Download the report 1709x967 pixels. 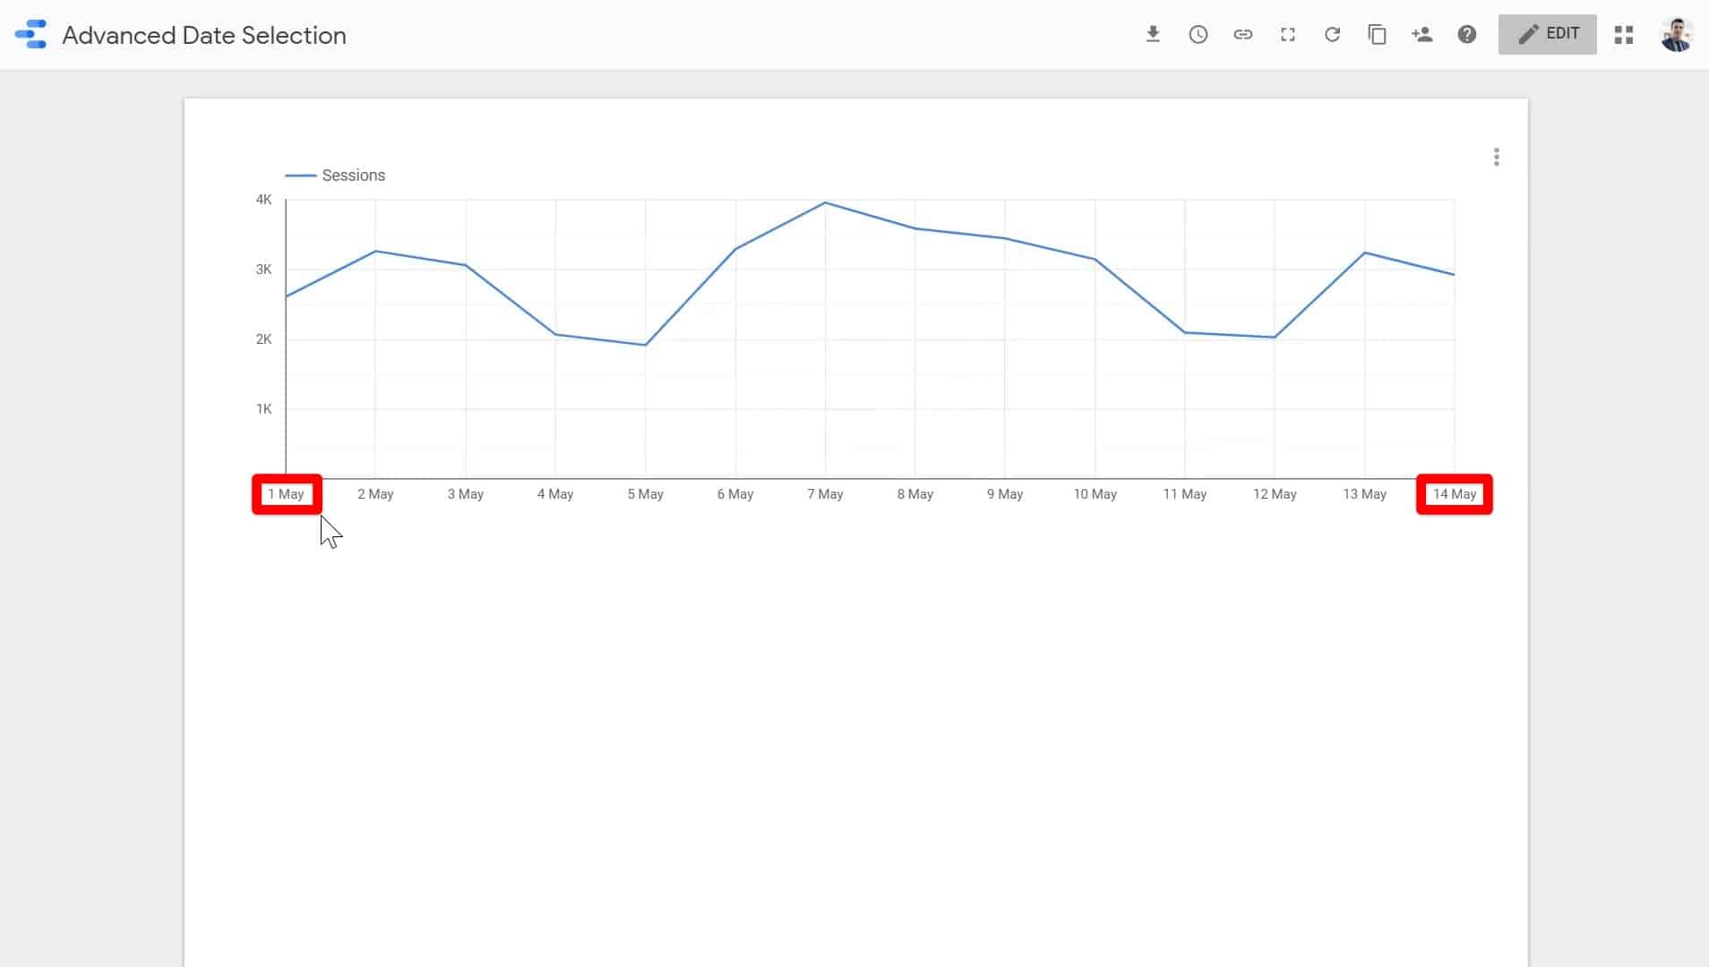pyautogui.click(x=1153, y=35)
